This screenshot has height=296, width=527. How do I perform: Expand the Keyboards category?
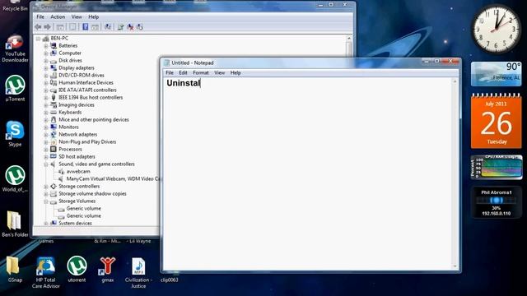[46, 113]
